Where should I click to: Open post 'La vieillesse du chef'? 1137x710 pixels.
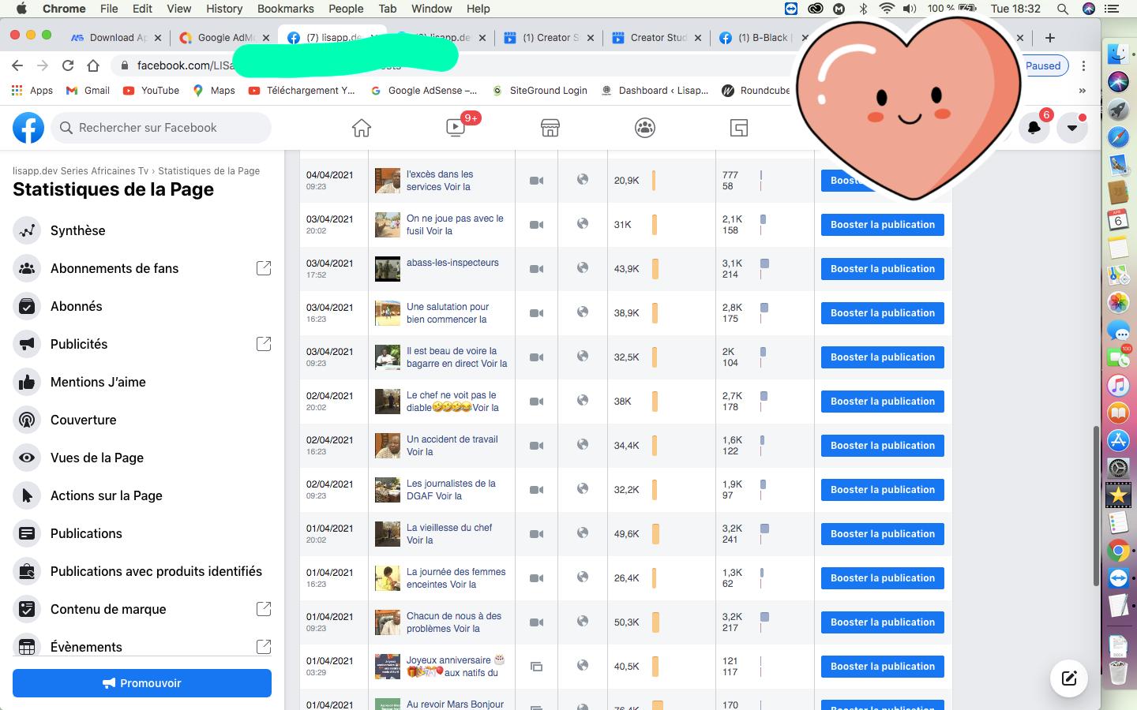(449, 534)
